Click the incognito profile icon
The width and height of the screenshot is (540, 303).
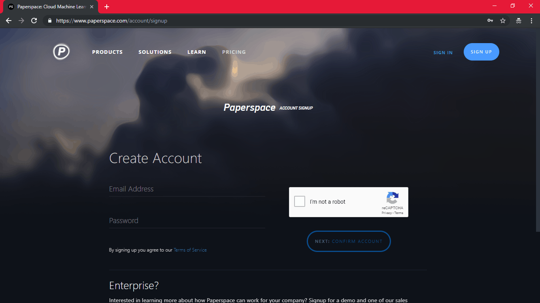[519, 21]
